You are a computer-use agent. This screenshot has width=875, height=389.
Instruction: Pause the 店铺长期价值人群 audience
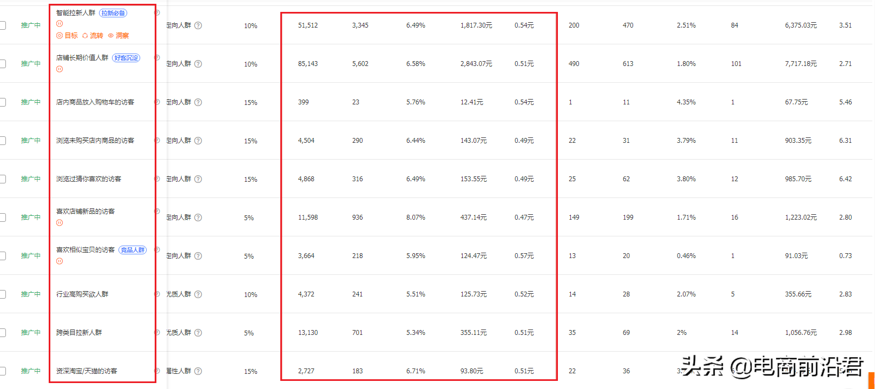(x=60, y=69)
